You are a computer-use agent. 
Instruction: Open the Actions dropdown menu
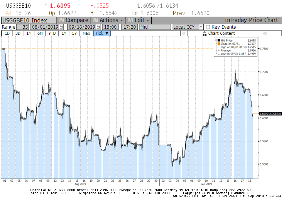tap(112, 20)
